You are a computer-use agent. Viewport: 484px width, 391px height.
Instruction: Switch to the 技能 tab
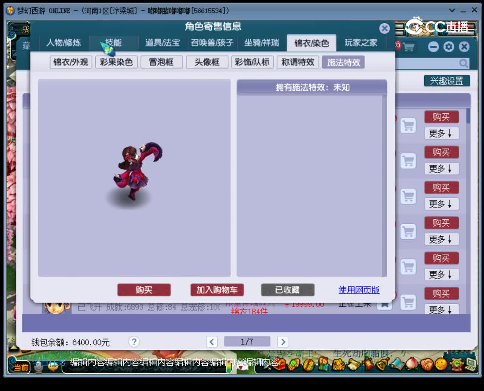[113, 43]
